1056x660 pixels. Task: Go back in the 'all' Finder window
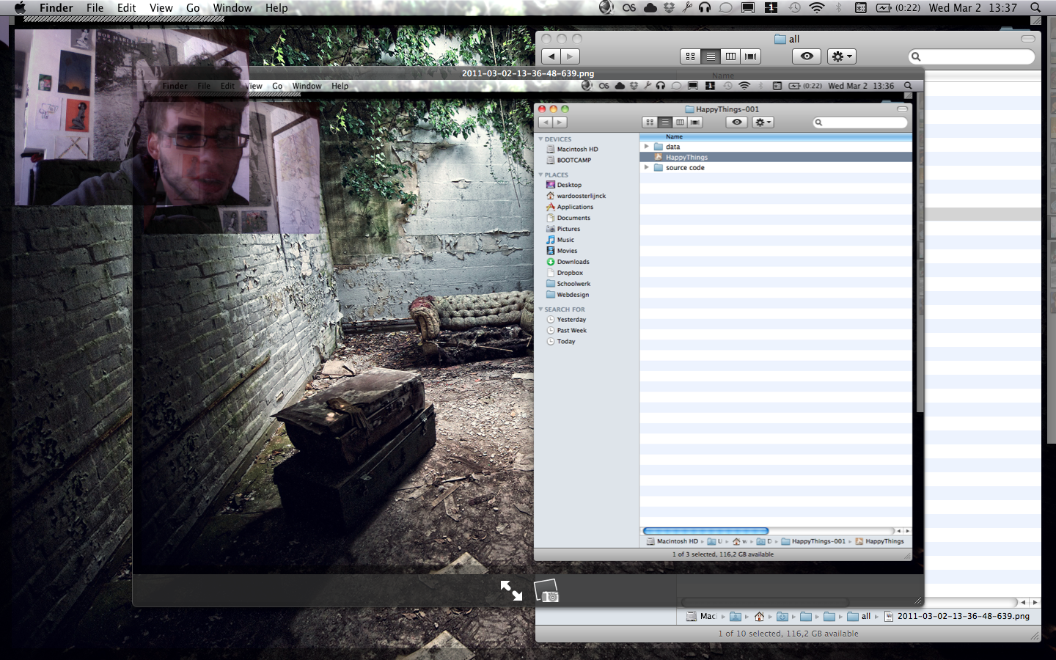pyautogui.click(x=551, y=56)
